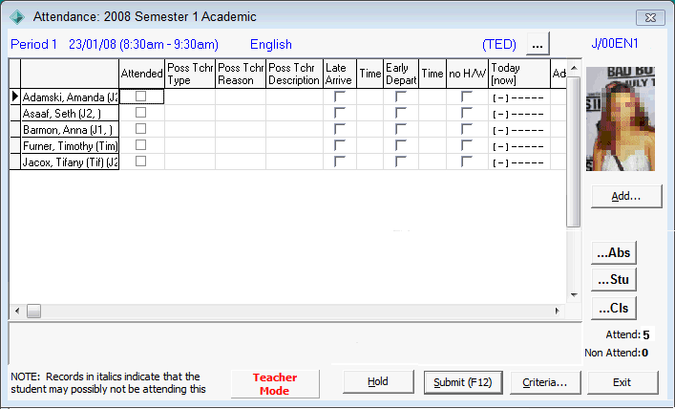The height and width of the screenshot is (409, 675).
Task: Click Poss Tchr Type cell for Asaaf, Seth
Action: coord(190,114)
